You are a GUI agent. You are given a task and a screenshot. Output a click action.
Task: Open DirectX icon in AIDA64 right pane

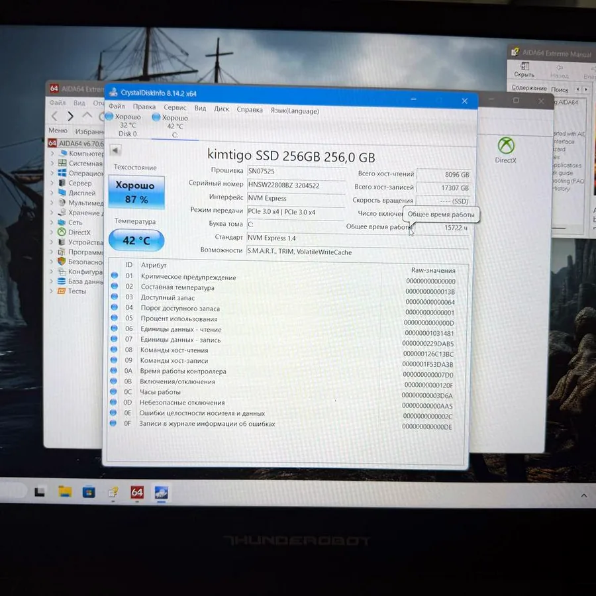point(506,150)
